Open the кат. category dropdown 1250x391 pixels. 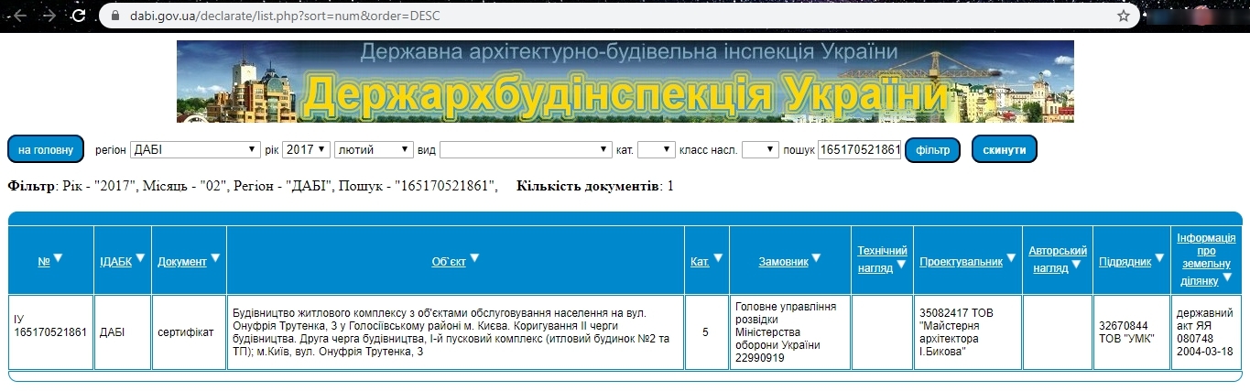coord(656,149)
